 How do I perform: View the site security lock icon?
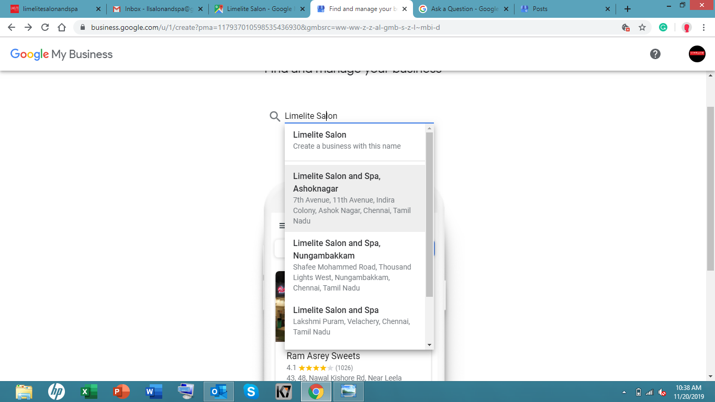82,27
